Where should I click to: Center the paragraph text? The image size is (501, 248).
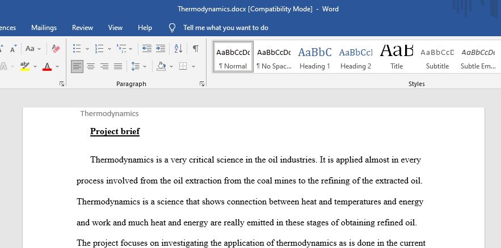pyautogui.click(x=91, y=66)
